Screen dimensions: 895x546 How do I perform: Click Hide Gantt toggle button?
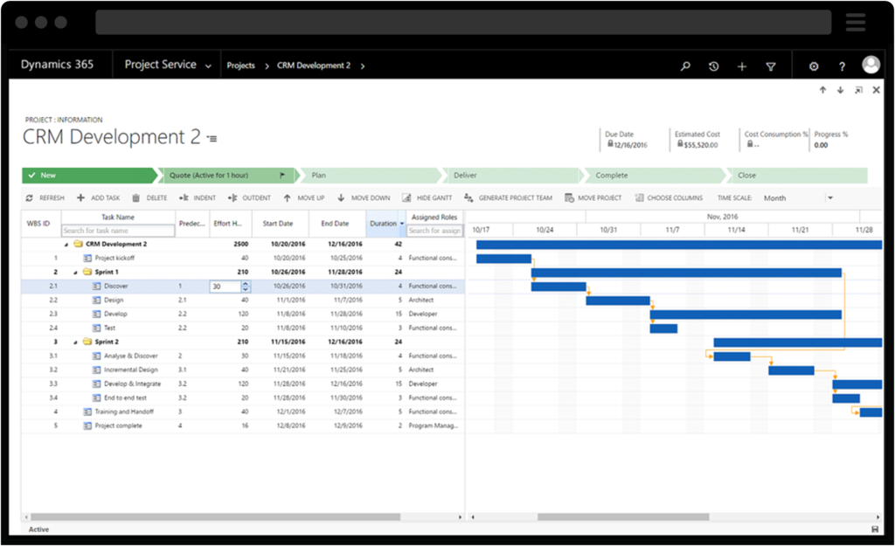[x=427, y=198]
